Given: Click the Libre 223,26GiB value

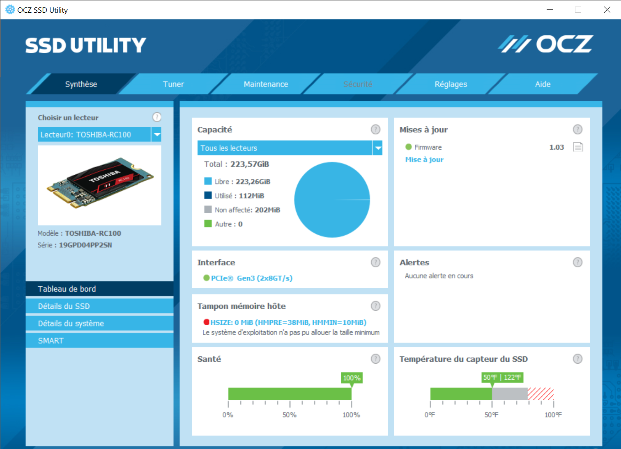Looking at the screenshot, I should (x=253, y=182).
